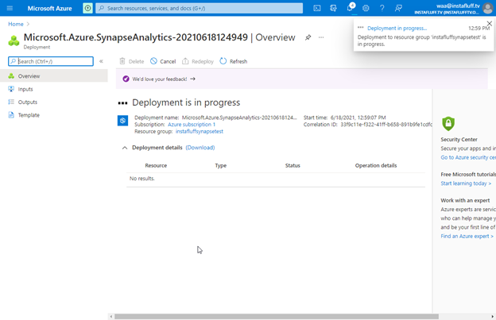Open 'Start learning today' link
This screenshot has height=320, width=496.
point(466,183)
